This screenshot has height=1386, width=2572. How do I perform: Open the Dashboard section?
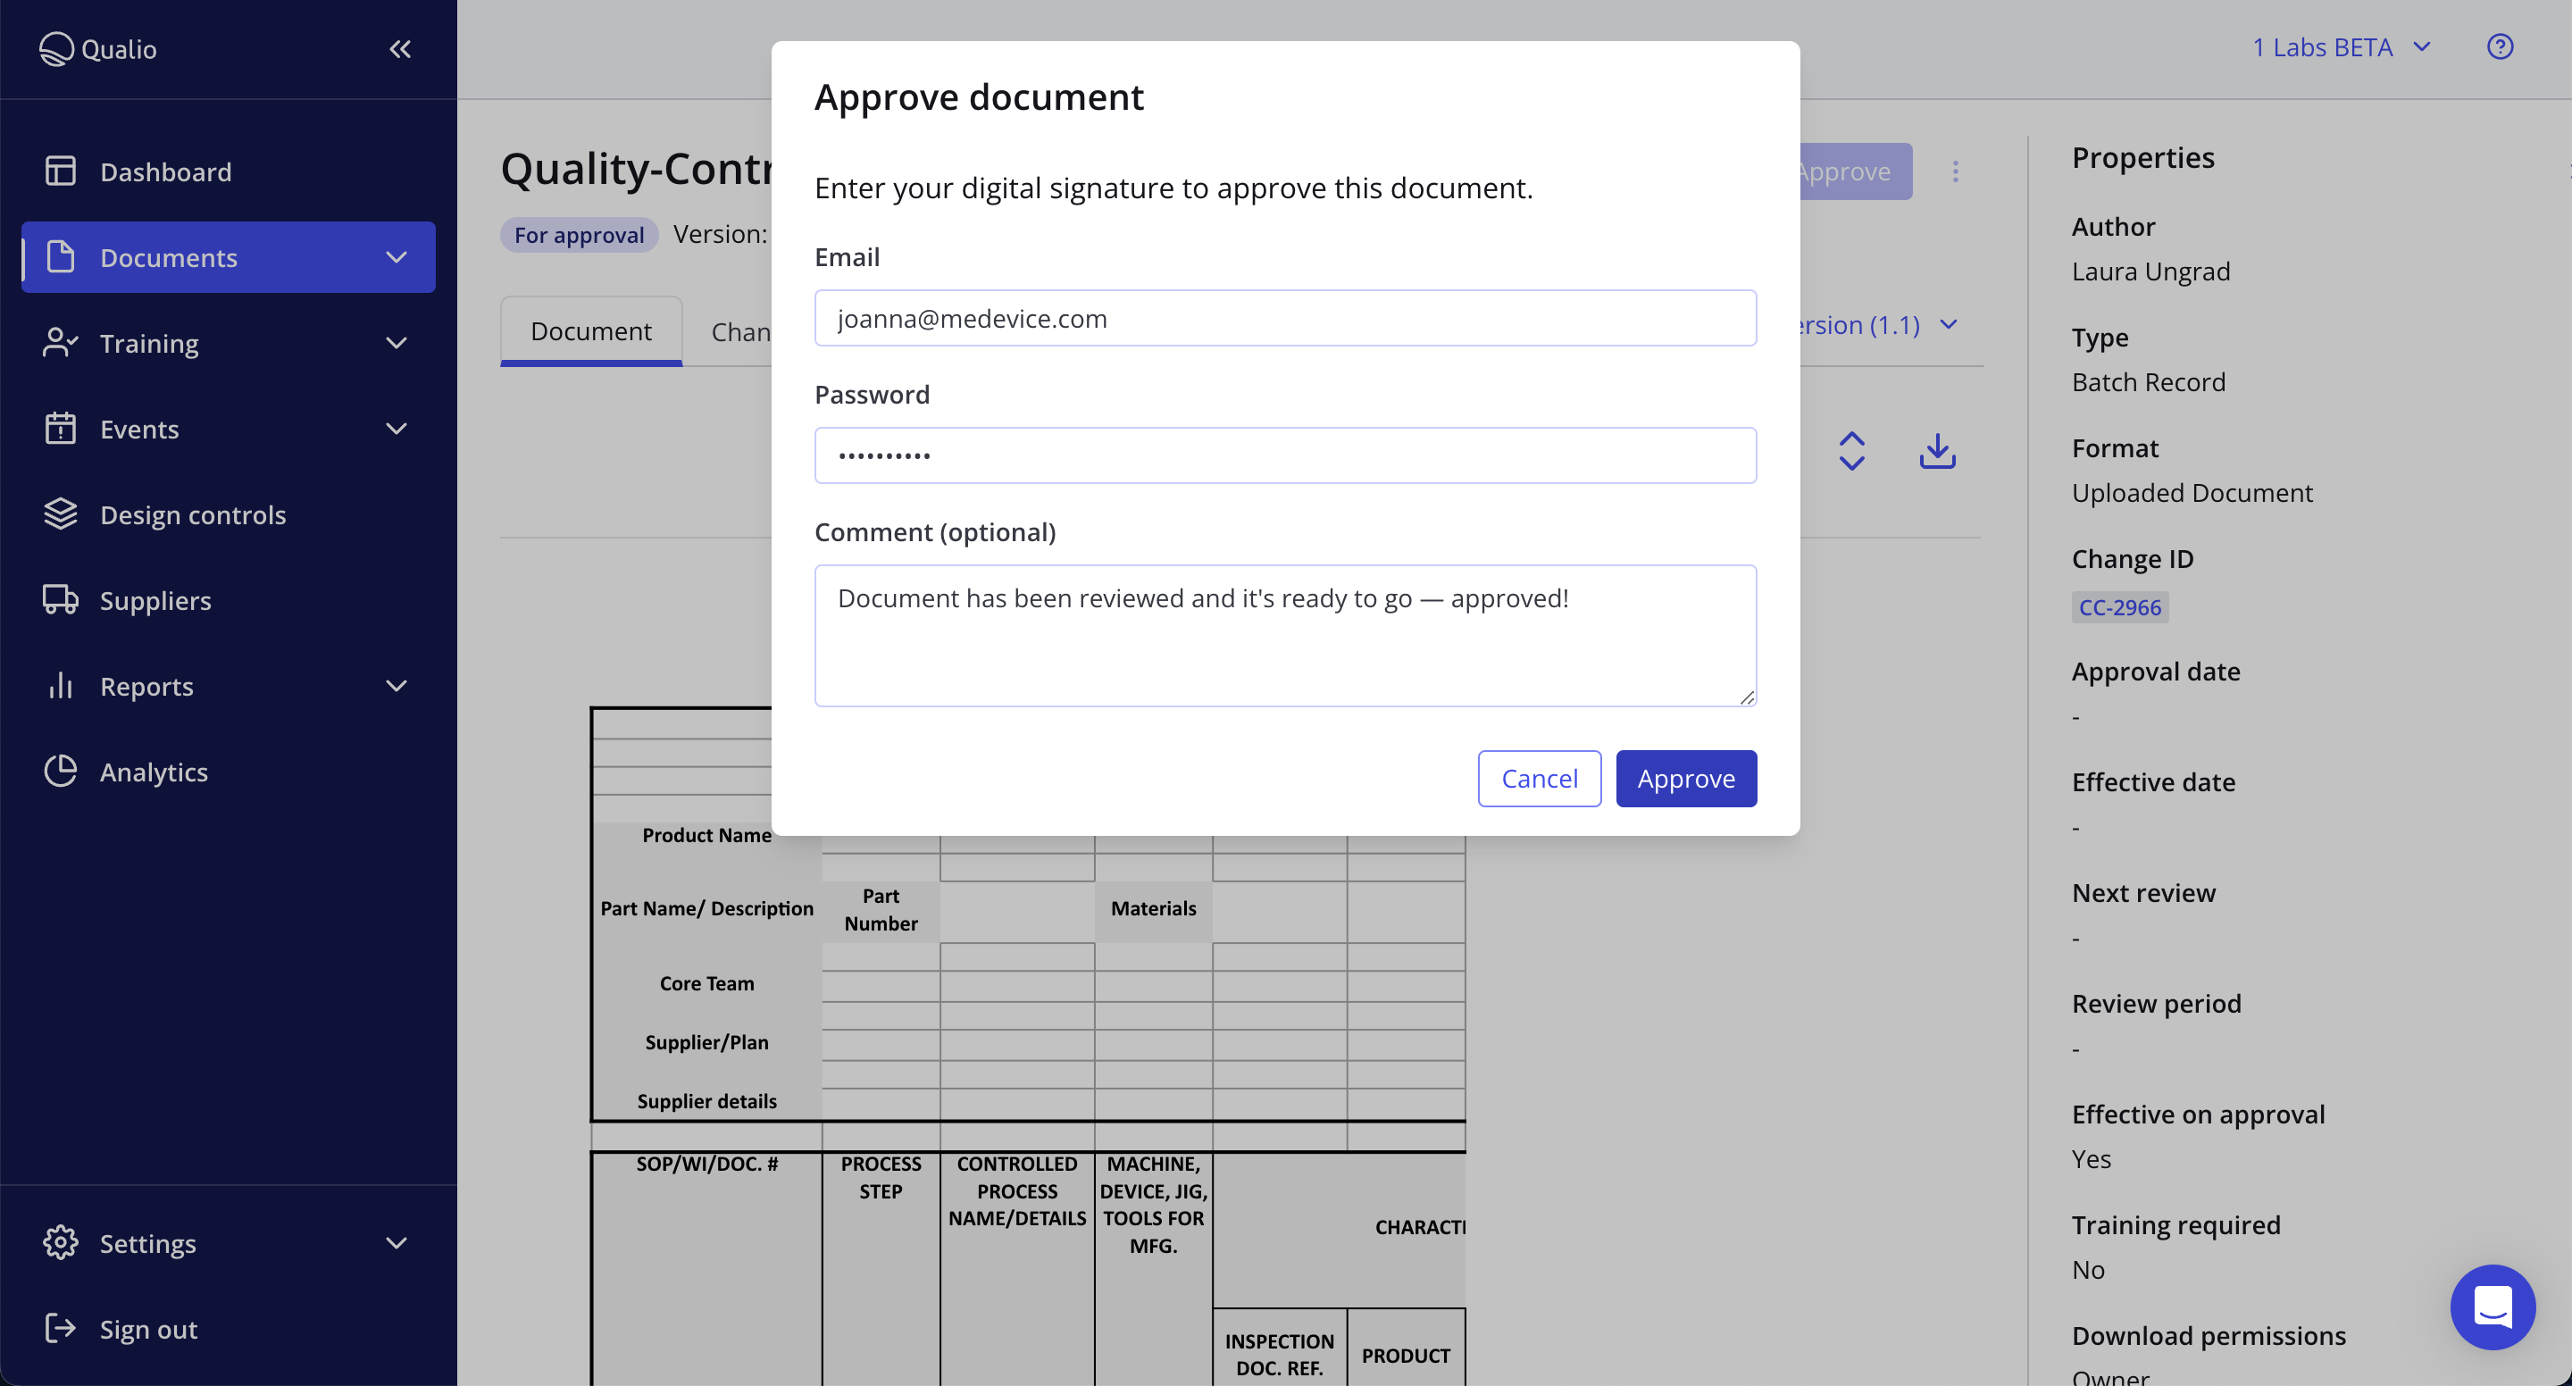(164, 171)
